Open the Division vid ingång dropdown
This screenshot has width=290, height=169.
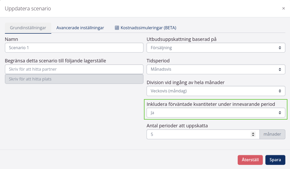pyautogui.click(x=216, y=91)
